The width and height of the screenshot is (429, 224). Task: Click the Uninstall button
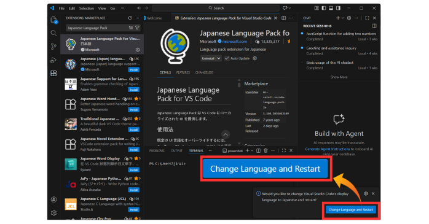click(x=208, y=58)
